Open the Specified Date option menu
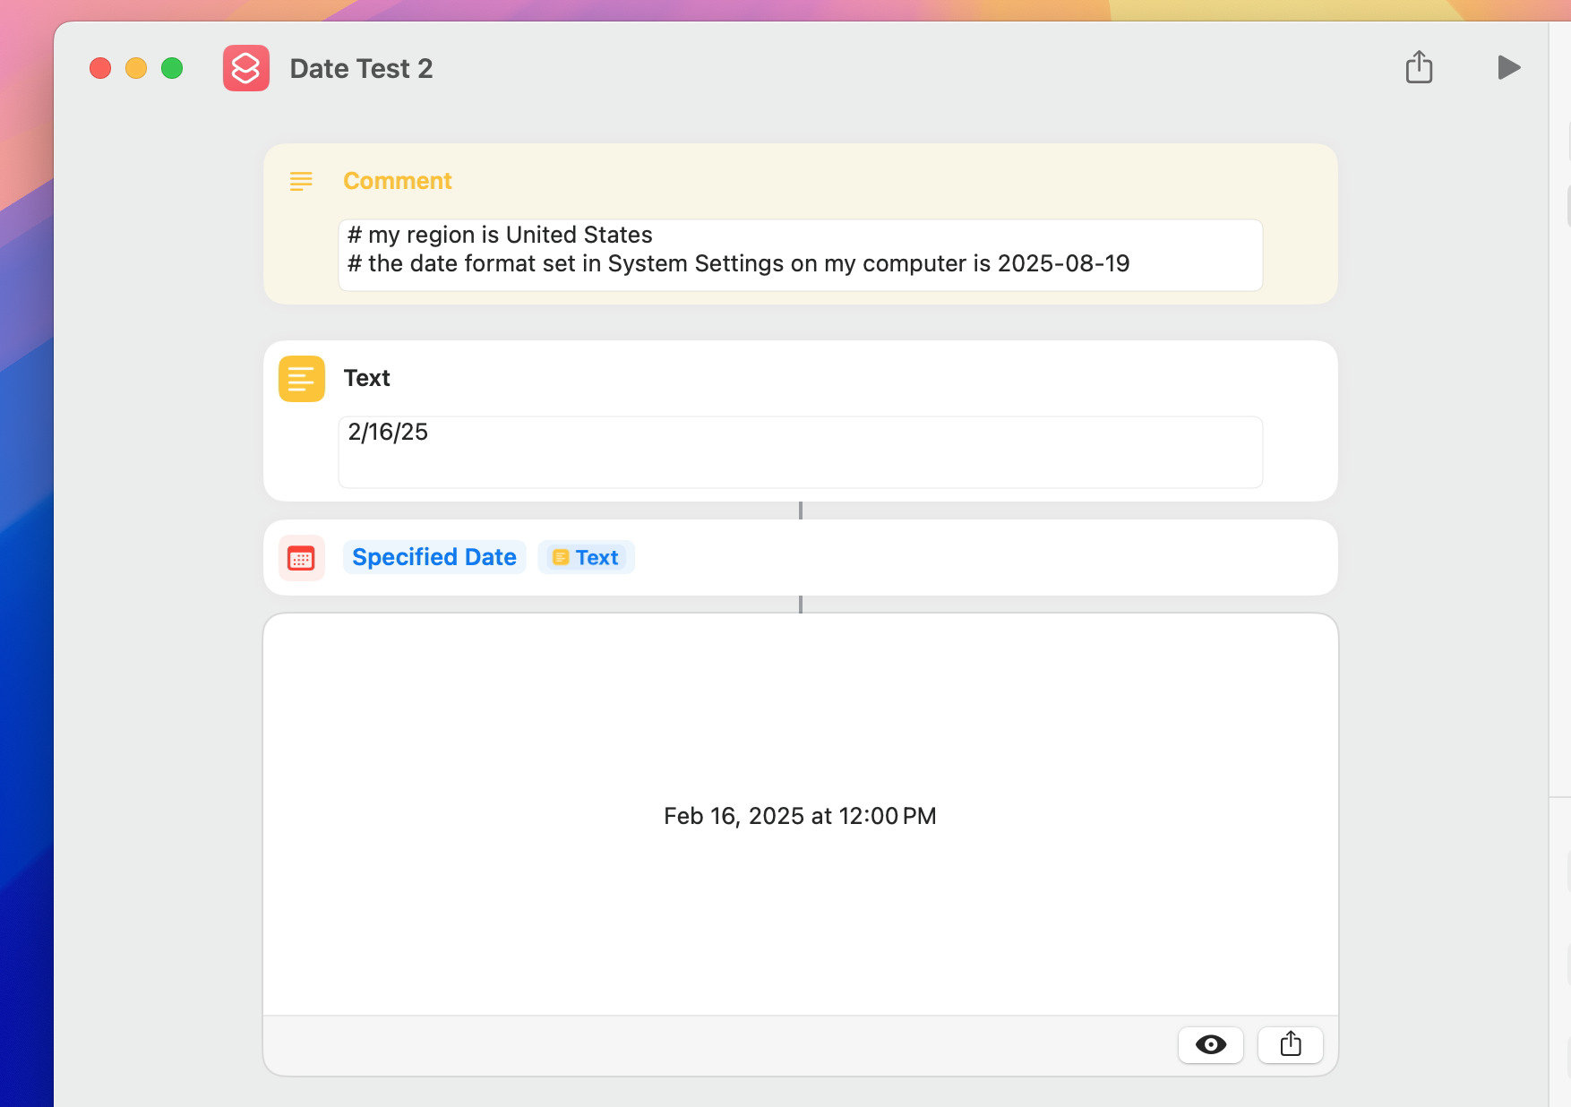This screenshot has width=1571, height=1107. tap(434, 557)
